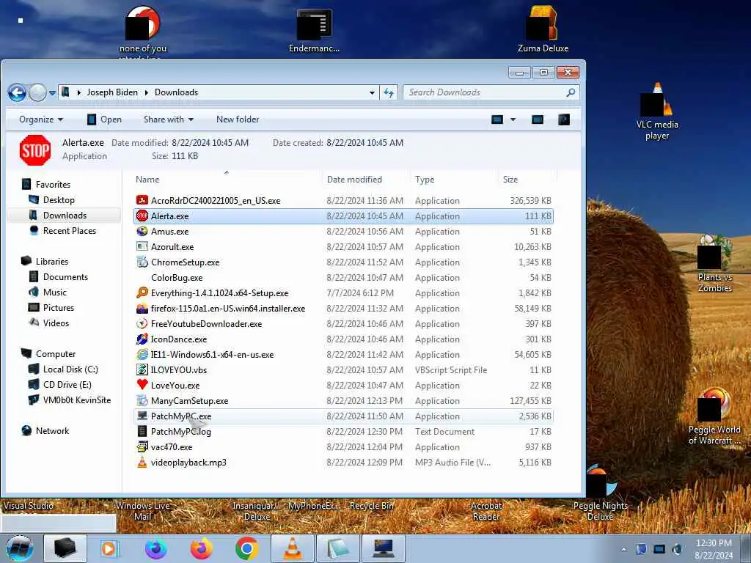Click the vac470.exe file icon
Image resolution: width=751 pixels, height=563 pixels.
142,446
